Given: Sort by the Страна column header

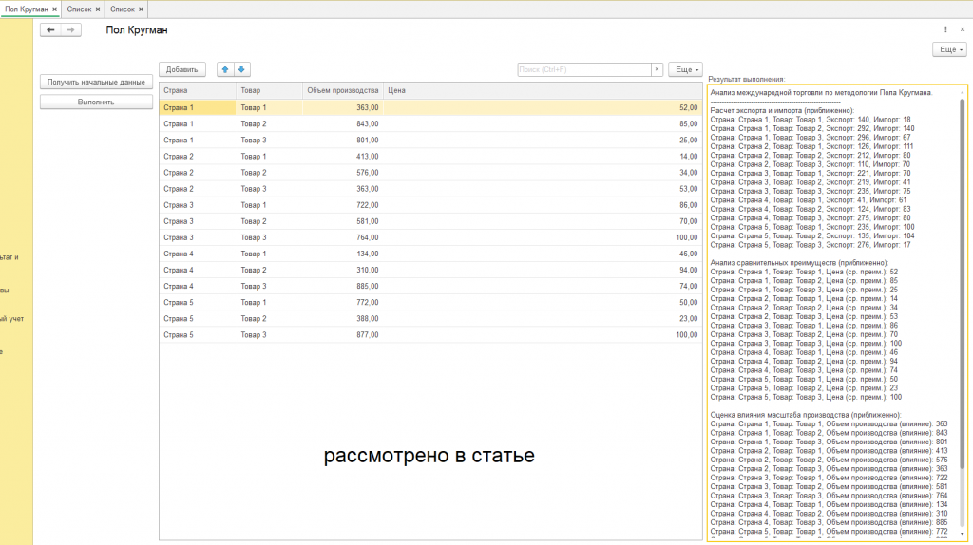Looking at the screenshot, I should (198, 90).
